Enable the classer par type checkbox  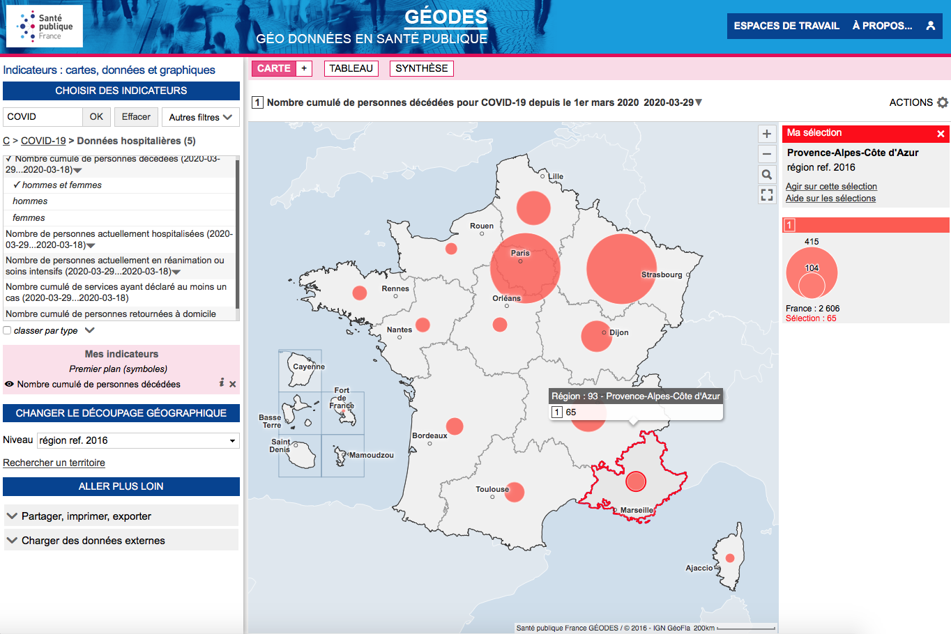click(x=7, y=330)
